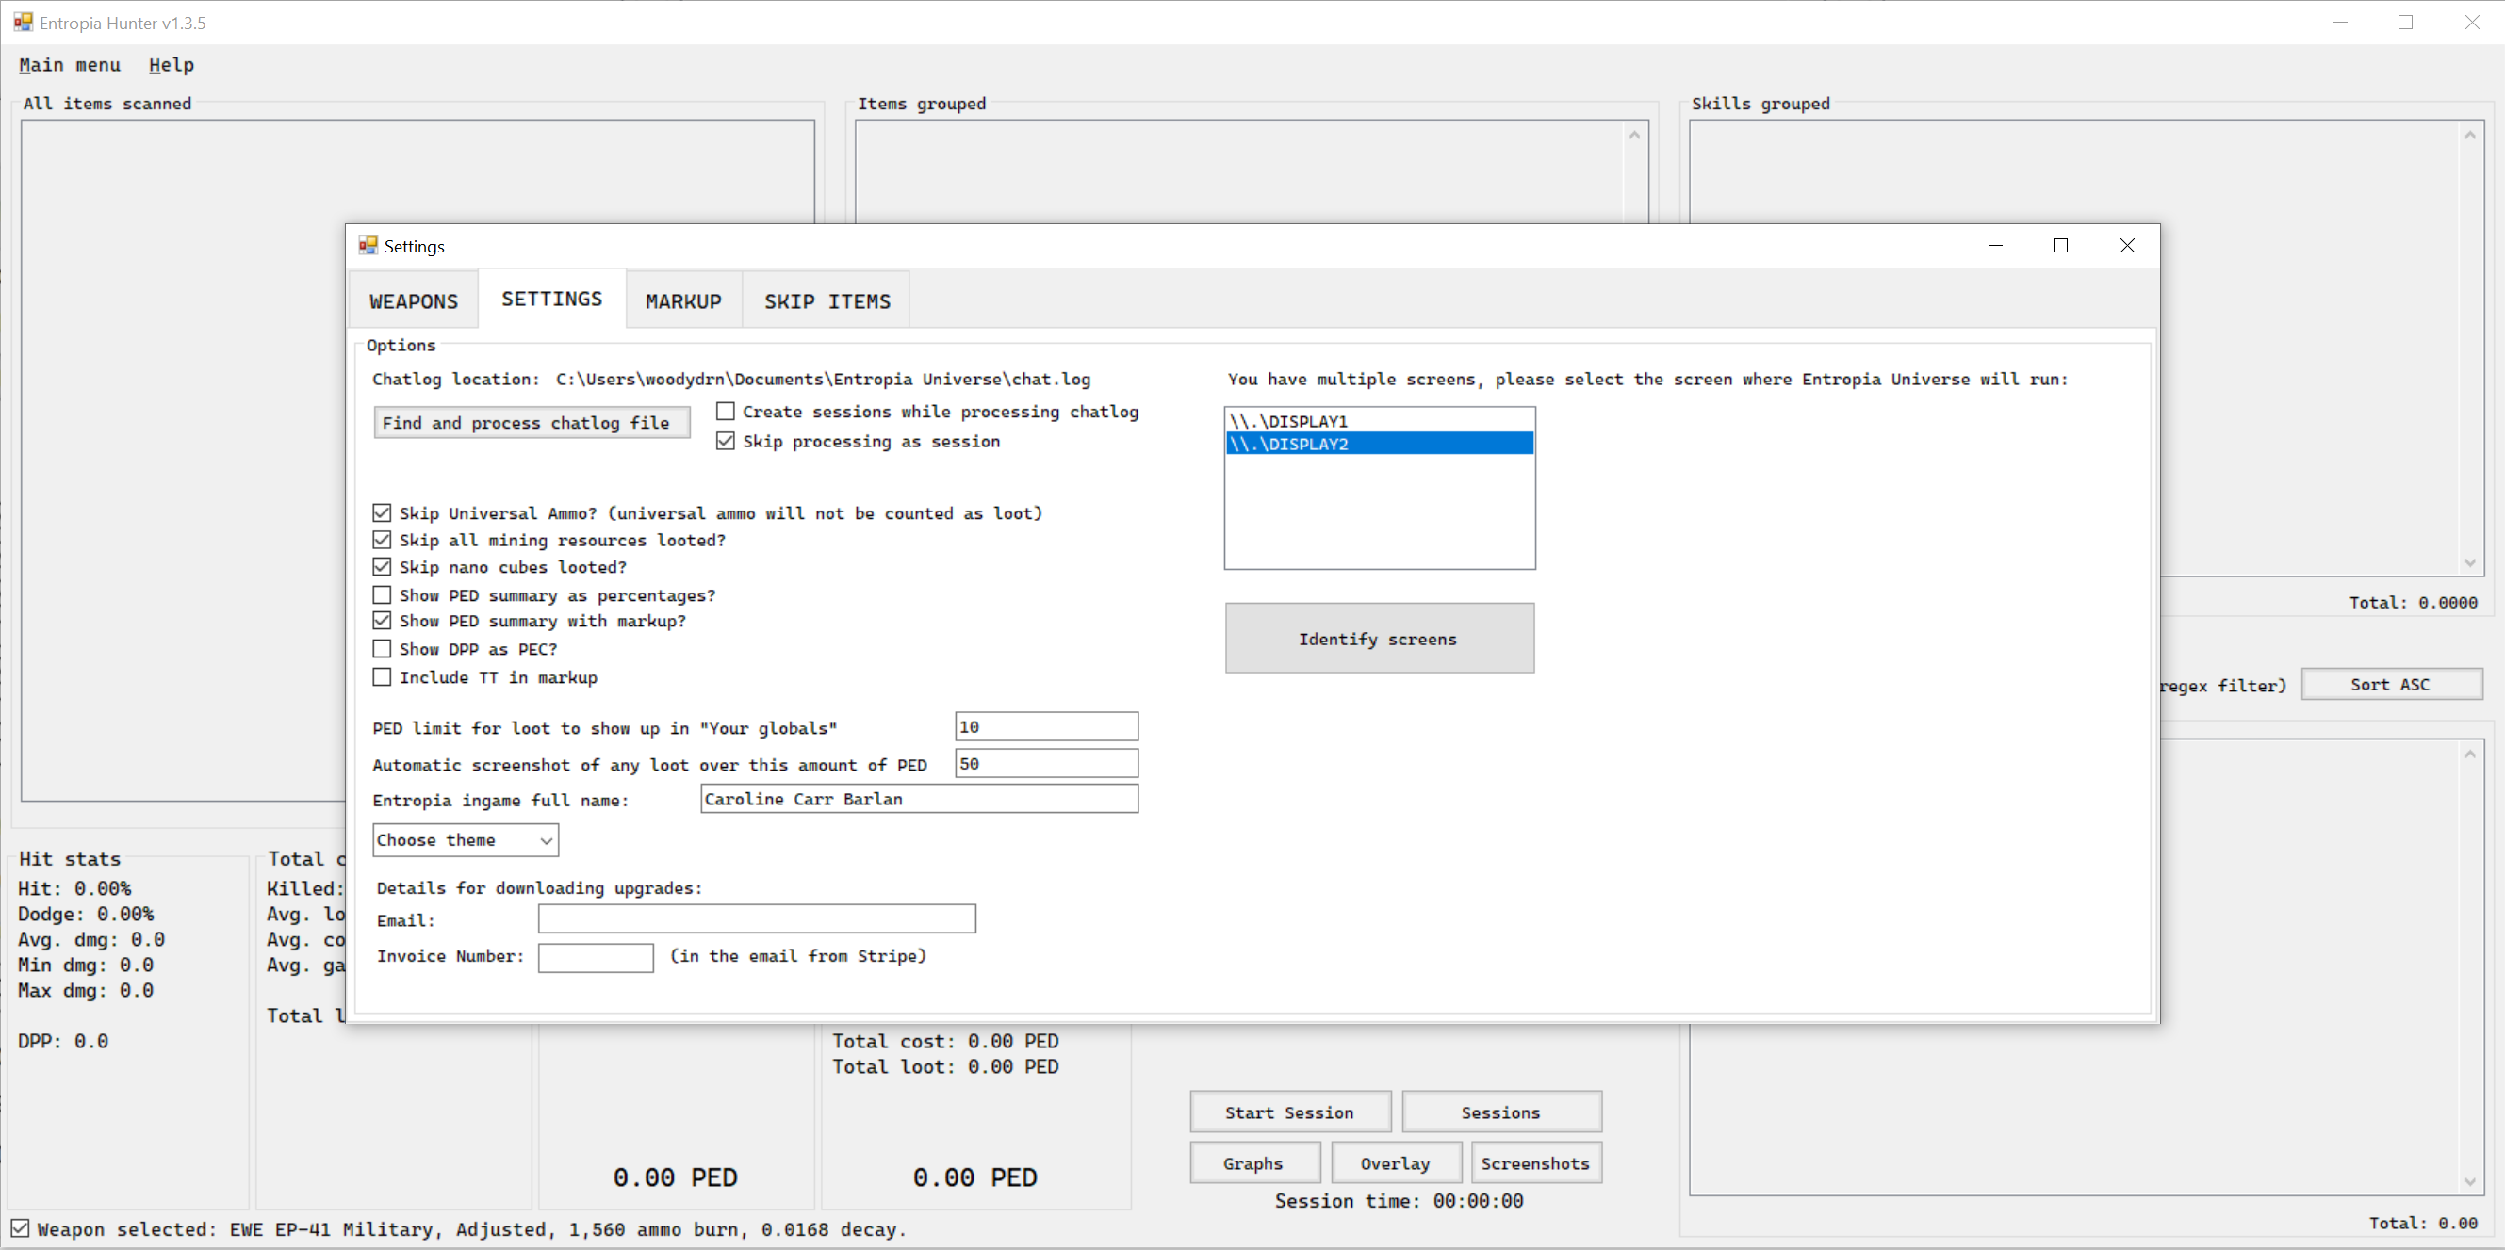Click Skills grouped scrollbar up arrow
The image size is (2505, 1250).
[2470, 135]
